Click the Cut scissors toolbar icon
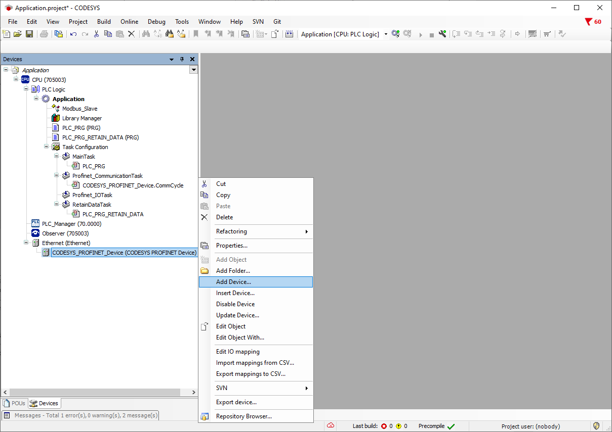Screen dimensions: 612x432 click(x=96, y=34)
